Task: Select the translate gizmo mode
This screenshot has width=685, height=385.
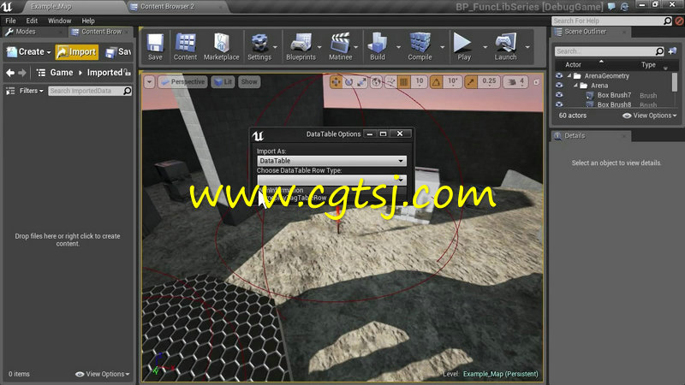Action: point(336,81)
